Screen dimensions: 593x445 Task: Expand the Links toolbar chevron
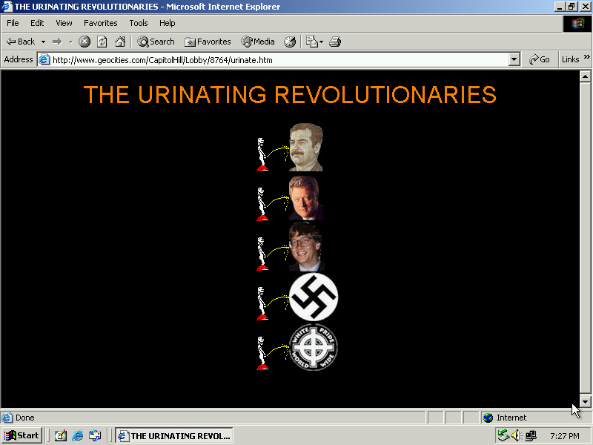(x=587, y=57)
